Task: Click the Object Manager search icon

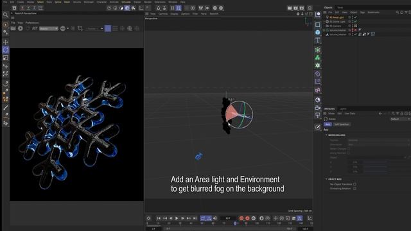Action: tap(398, 12)
